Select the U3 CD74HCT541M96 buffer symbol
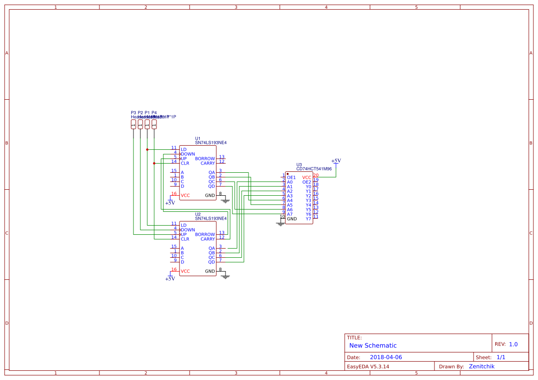The width and height of the screenshot is (538, 380). tap(298, 198)
